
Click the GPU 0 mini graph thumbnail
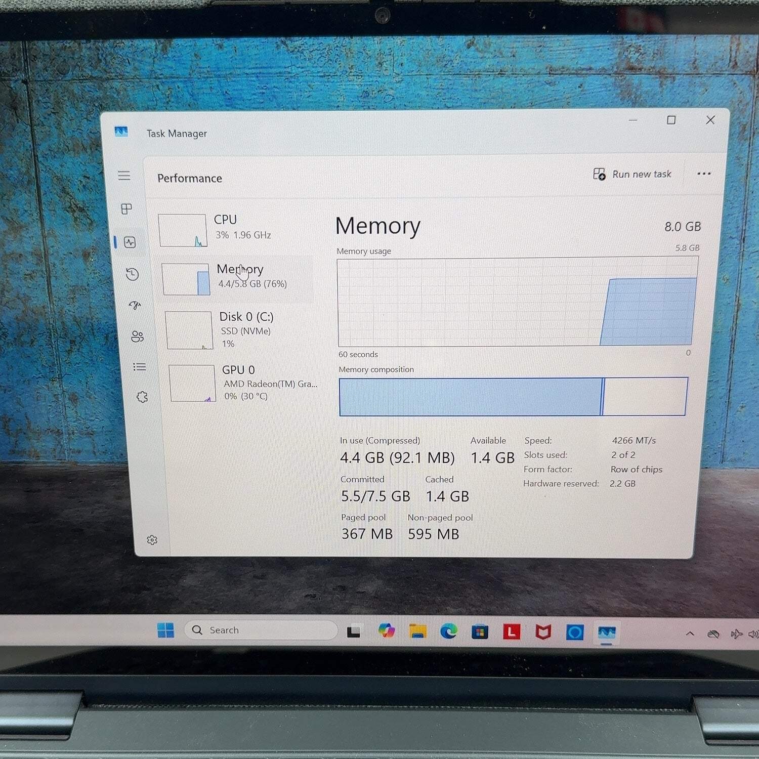[193, 383]
